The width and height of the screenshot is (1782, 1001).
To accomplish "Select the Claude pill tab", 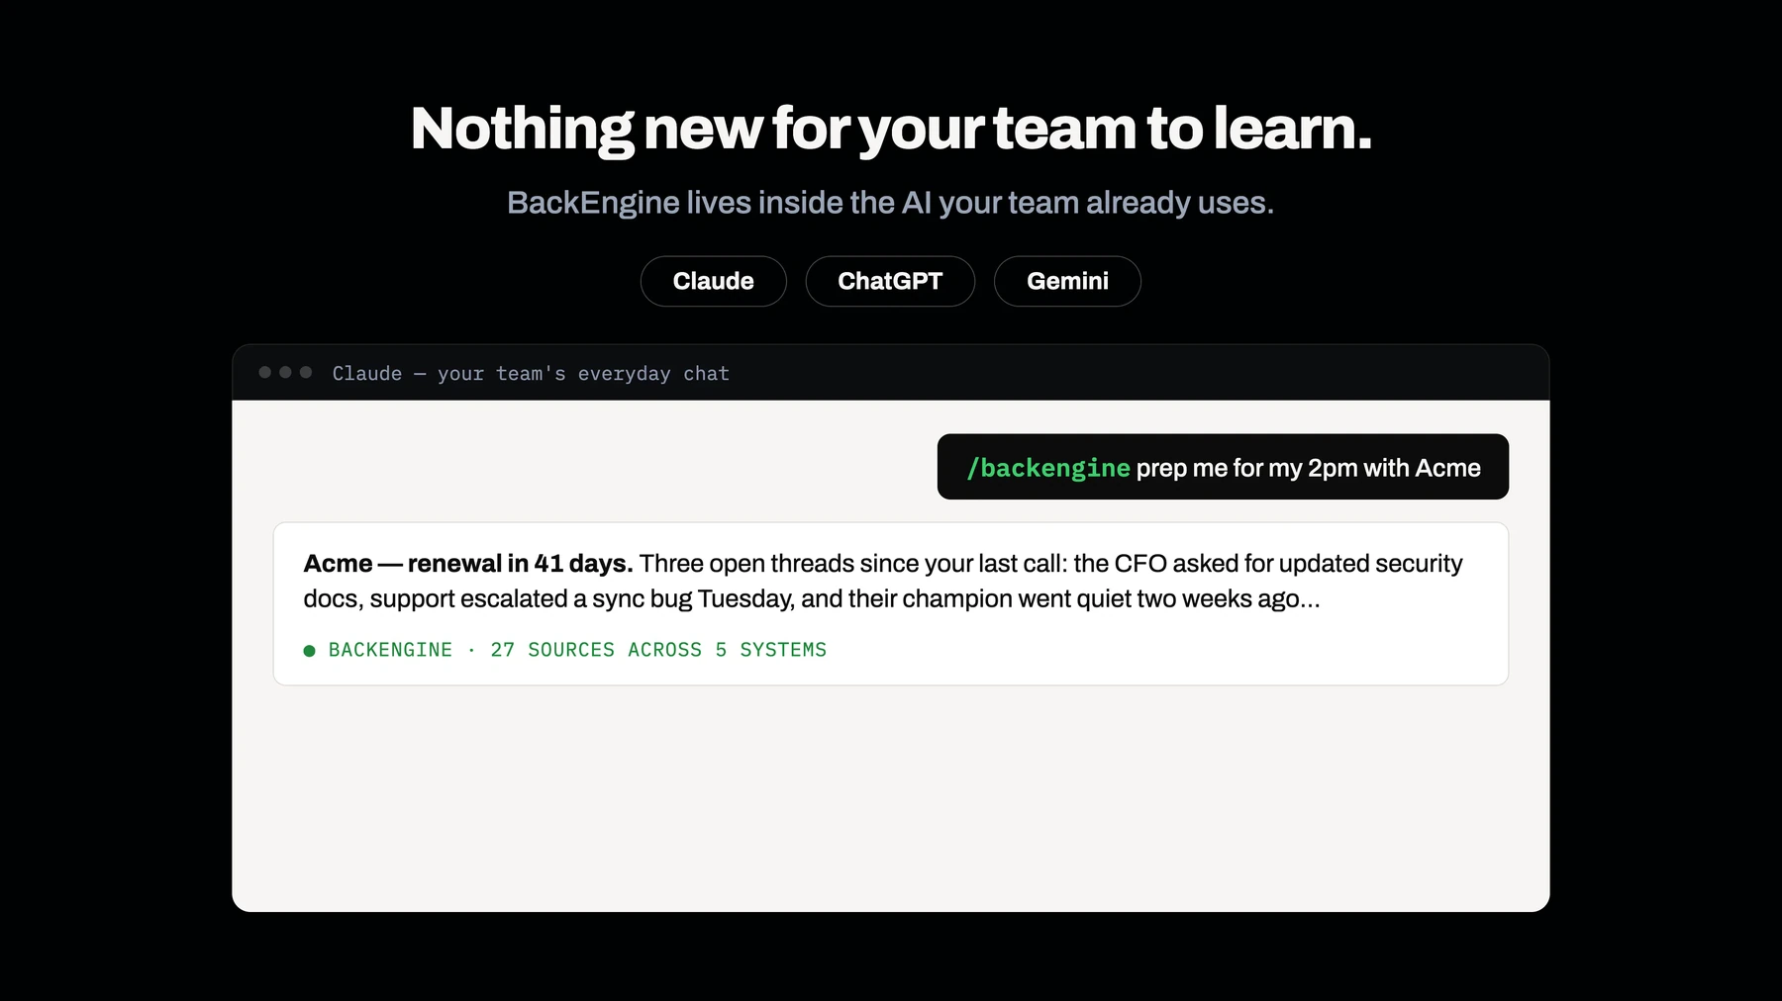I will [713, 281].
